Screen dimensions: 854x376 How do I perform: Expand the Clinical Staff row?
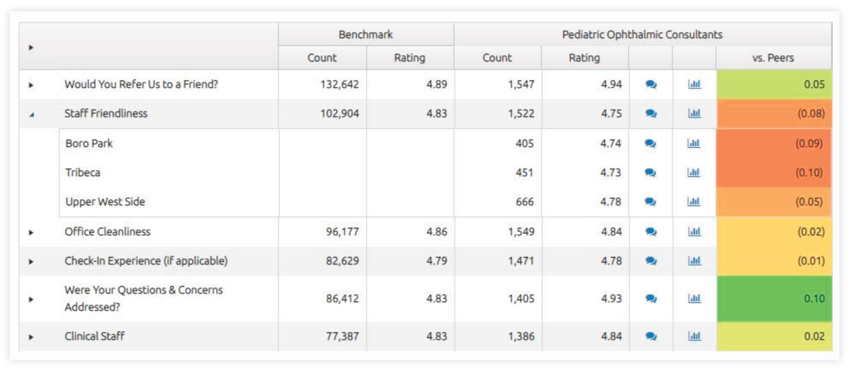(x=31, y=337)
